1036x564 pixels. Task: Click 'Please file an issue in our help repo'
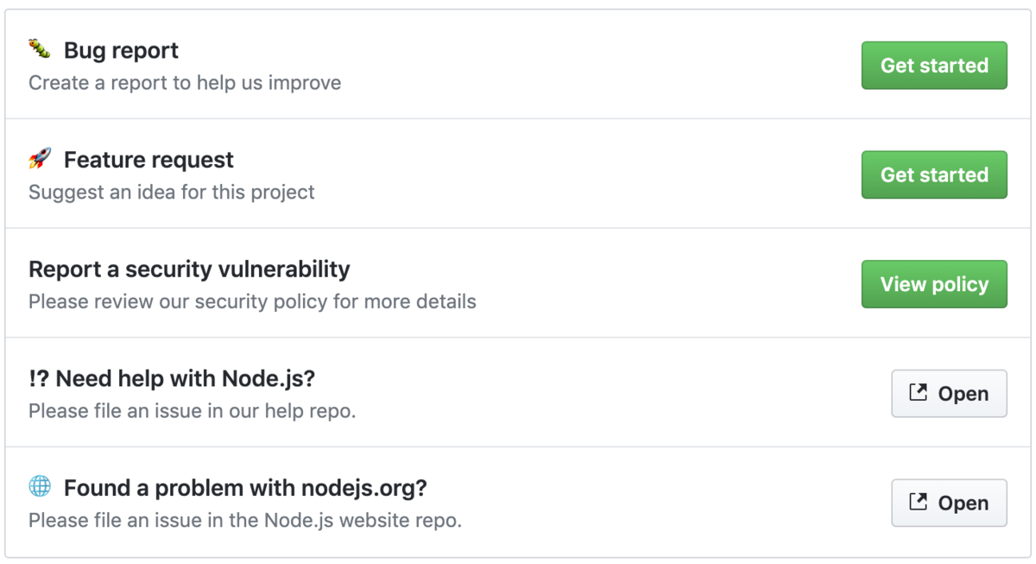[192, 411]
